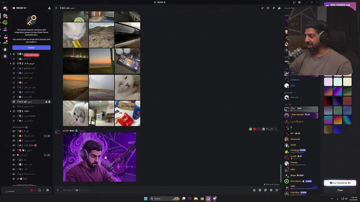This screenshot has height=202, width=360.
Task: Open the sunset sky photo thumbnail
Action: point(102,61)
